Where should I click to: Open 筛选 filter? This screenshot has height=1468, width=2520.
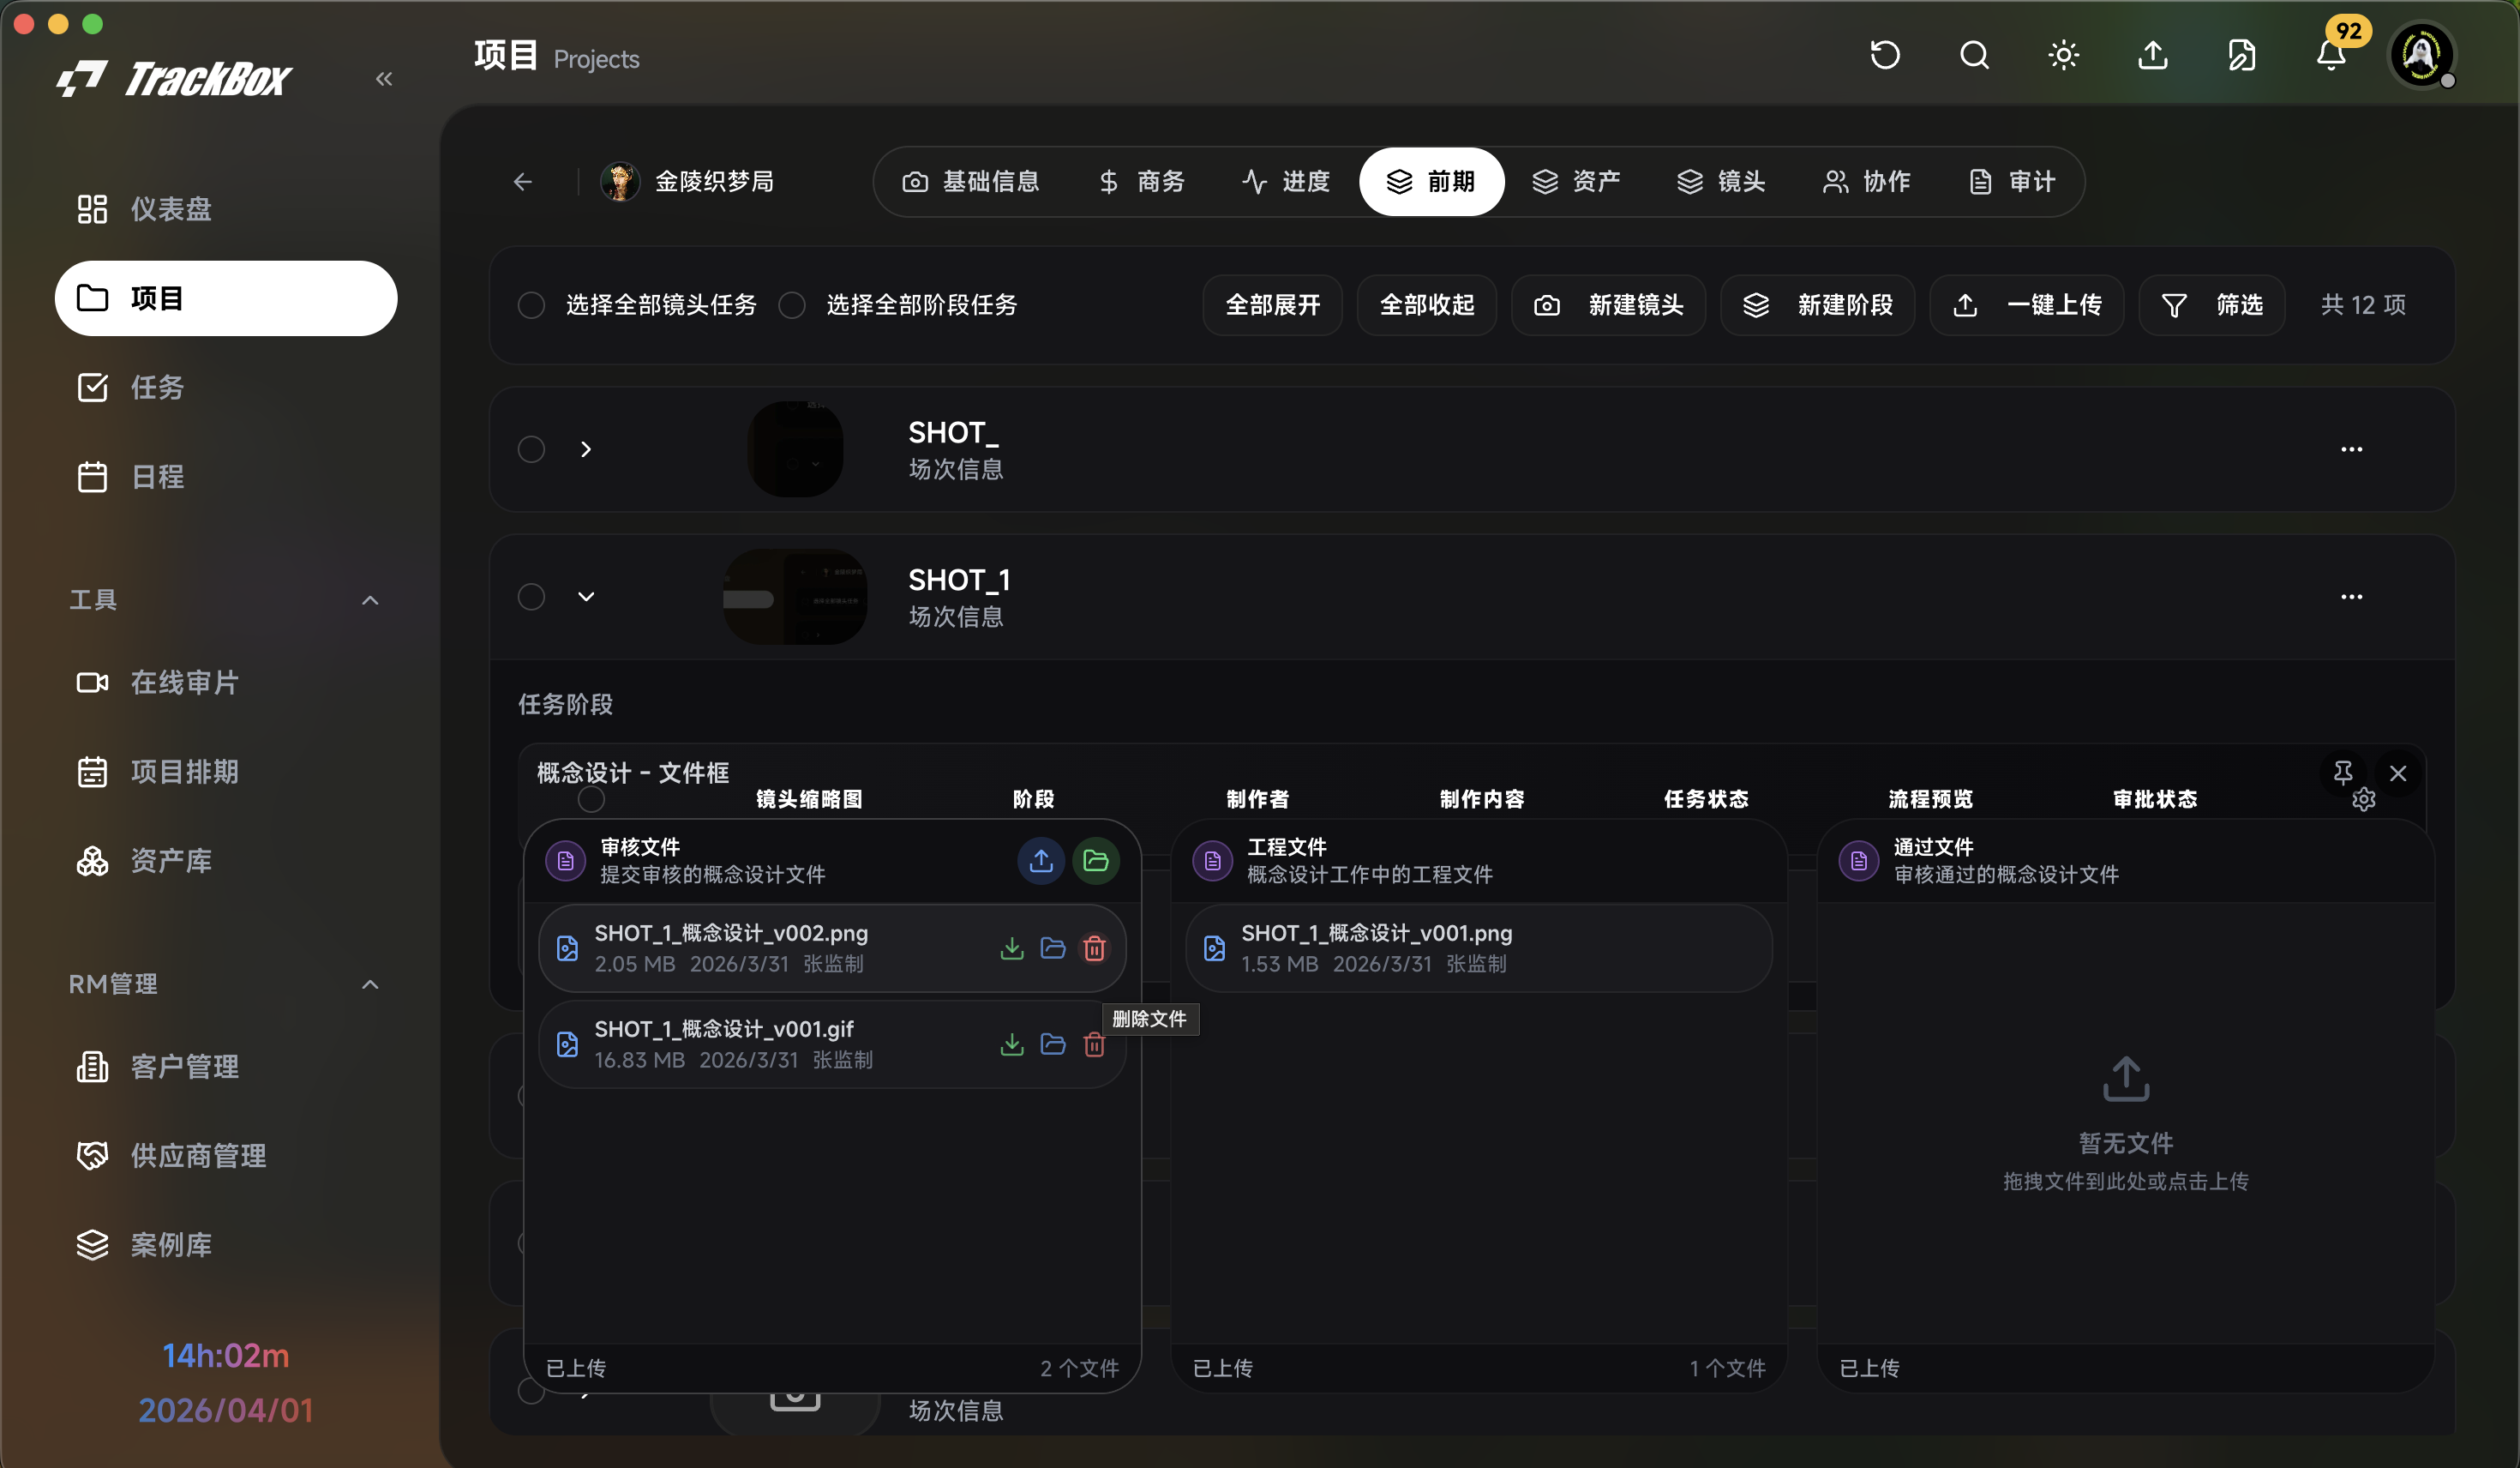[2212, 305]
